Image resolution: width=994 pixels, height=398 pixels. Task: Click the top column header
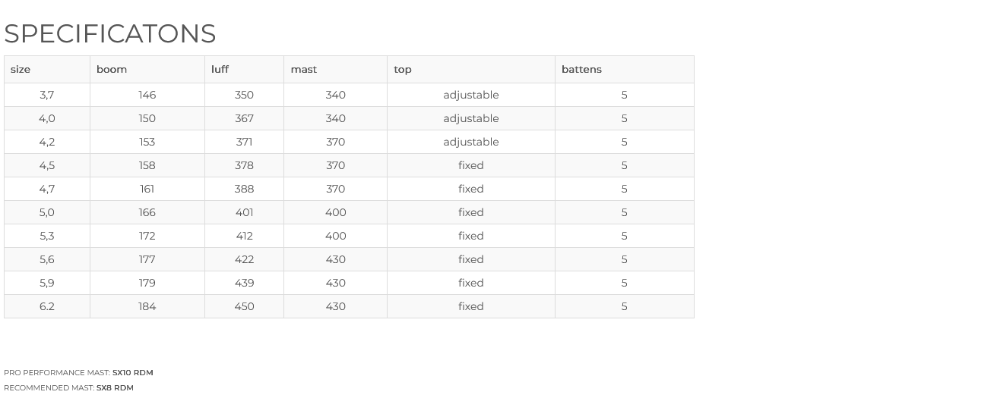click(471, 69)
